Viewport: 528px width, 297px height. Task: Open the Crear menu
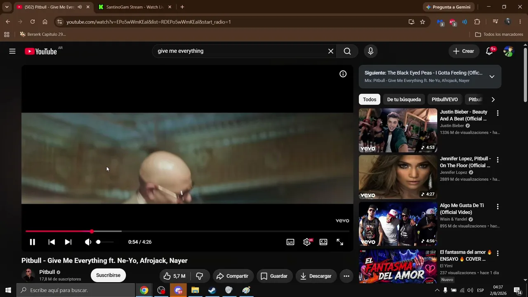tap(464, 51)
